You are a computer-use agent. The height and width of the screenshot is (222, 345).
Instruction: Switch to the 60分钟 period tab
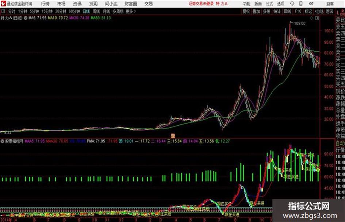[74, 11]
